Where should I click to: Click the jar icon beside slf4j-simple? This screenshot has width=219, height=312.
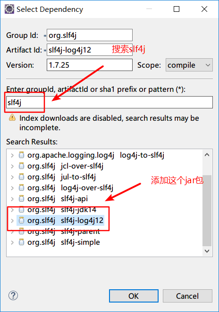(x=21, y=242)
